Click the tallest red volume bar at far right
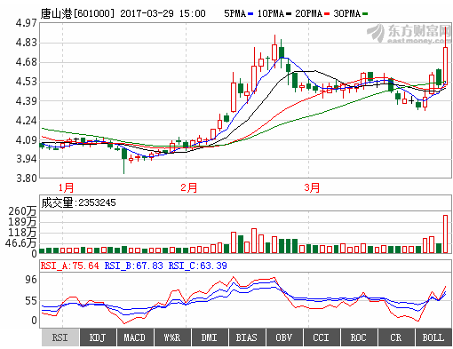The width and height of the screenshot is (453, 349). (445, 234)
